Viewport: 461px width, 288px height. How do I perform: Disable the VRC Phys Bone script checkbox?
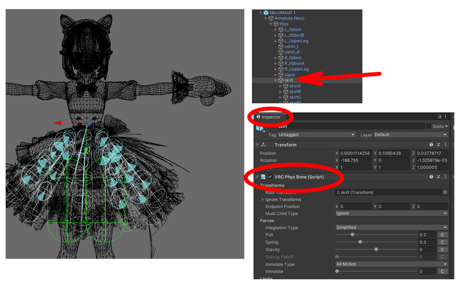pos(270,177)
